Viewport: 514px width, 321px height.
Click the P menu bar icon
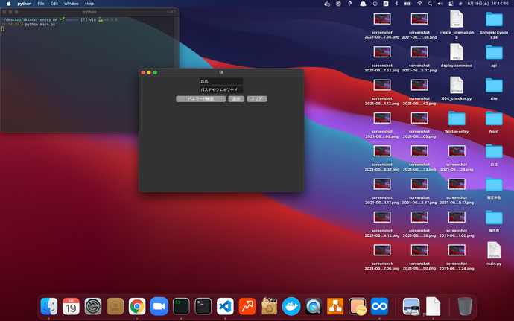click(350, 4)
